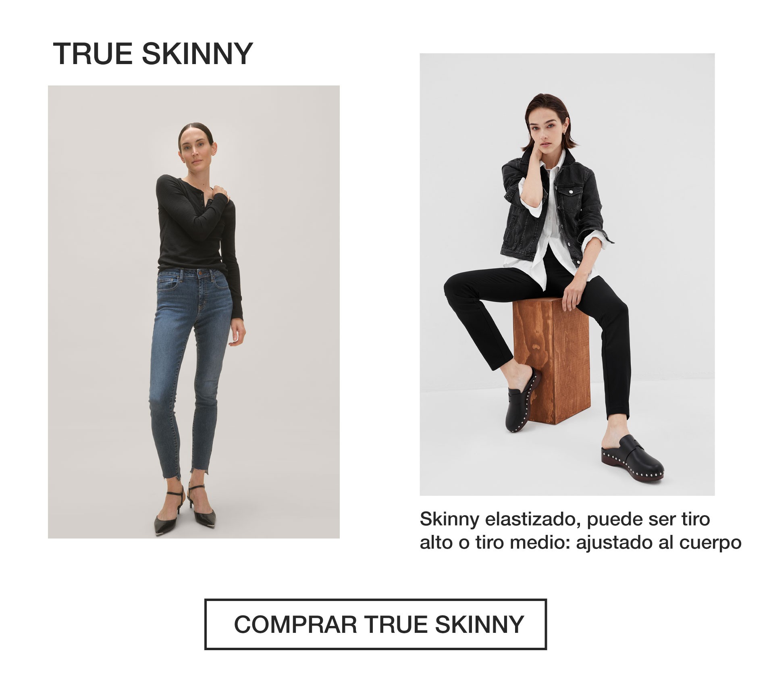Click the COMPRAR TRUE SKINNY button
This screenshot has height=680, width=771.
click(375, 624)
